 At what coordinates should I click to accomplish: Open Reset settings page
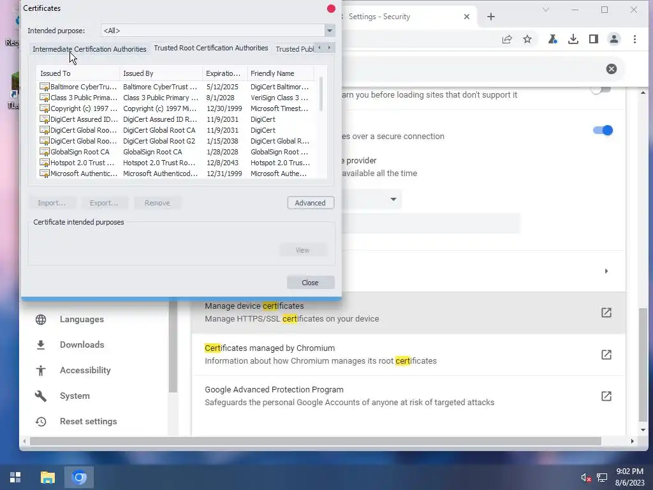(x=88, y=422)
